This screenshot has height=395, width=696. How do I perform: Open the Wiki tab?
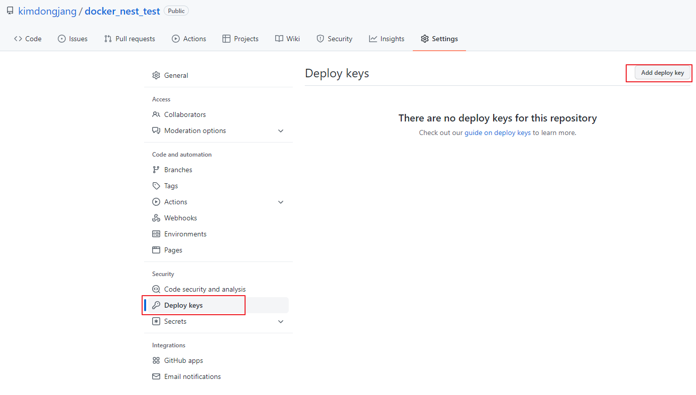(x=288, y=39)
